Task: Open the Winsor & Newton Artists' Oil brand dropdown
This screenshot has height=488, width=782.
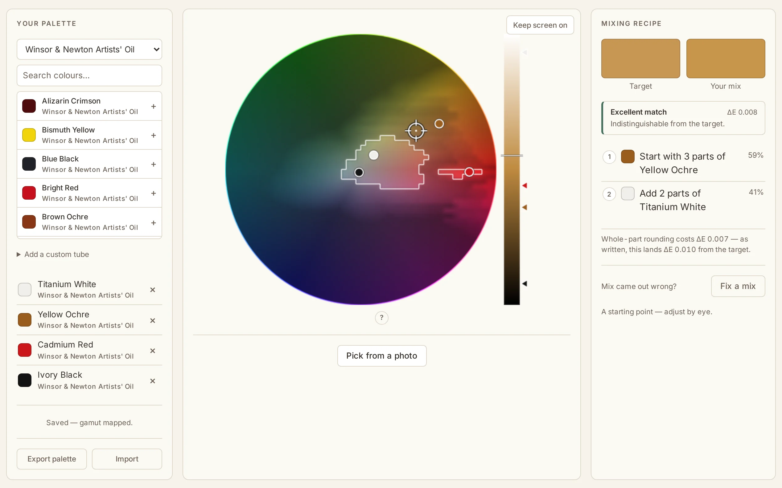Action: pos(89,49)
